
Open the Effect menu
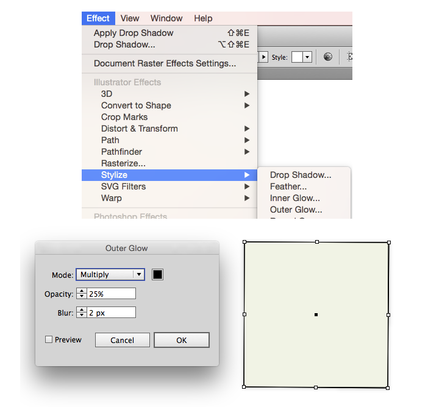point(98,18)
